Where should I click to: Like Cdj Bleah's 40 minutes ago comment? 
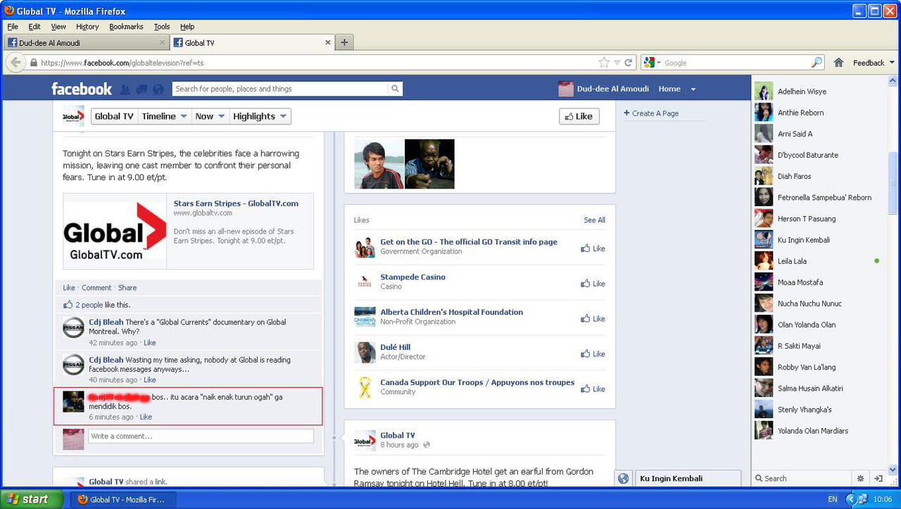click(150, 380)
